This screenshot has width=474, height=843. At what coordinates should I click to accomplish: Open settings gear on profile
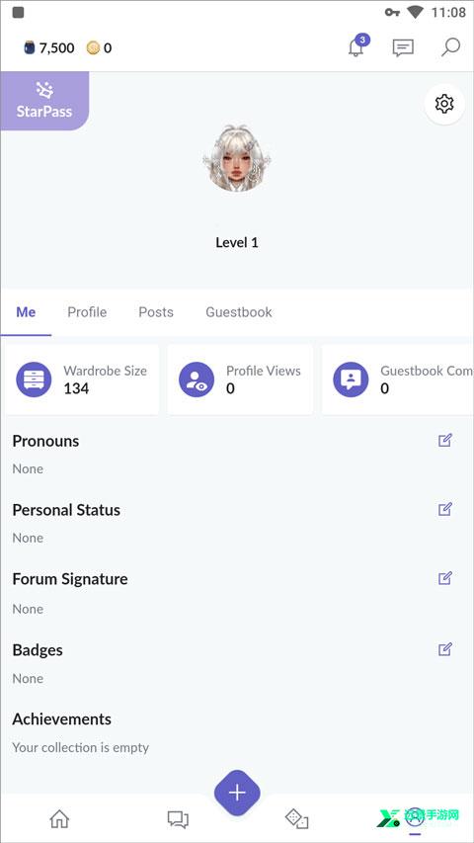[x=444, y=104]
